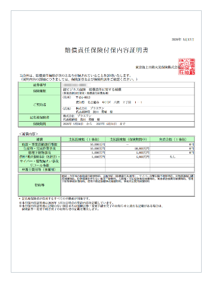
Task: Select the 支払限度額（1事故） column header
Action: [x=83, y=139]
